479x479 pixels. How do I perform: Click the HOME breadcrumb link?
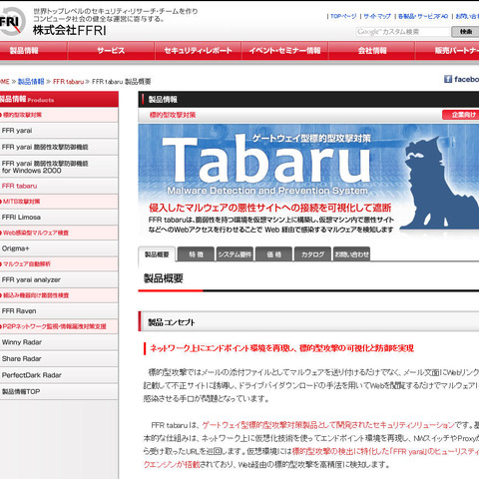[x=5, y=82]
